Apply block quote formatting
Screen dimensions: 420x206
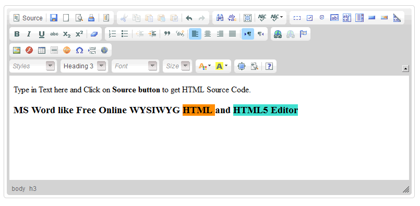coord(167,34)
